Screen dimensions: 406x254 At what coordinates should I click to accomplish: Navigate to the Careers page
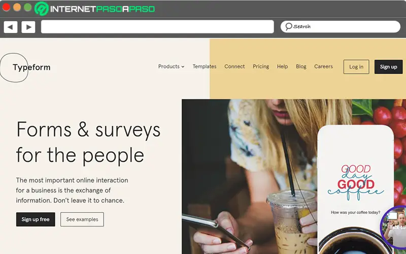(x=323, y=67)
